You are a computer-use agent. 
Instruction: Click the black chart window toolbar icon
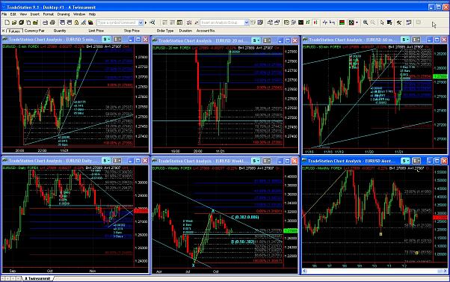300,22
